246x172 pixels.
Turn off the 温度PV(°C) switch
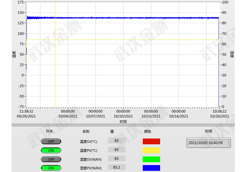tap(51, 150)
